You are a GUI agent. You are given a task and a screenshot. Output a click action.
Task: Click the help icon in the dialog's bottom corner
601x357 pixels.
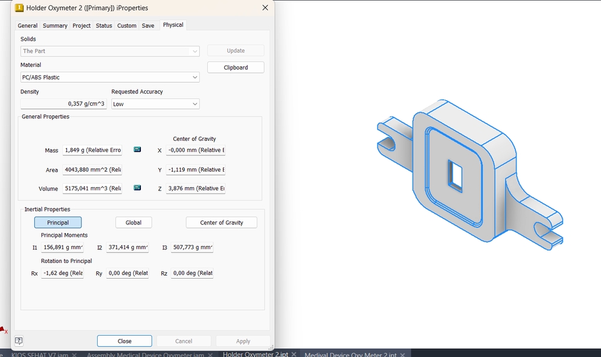click(x=19, y=341)
